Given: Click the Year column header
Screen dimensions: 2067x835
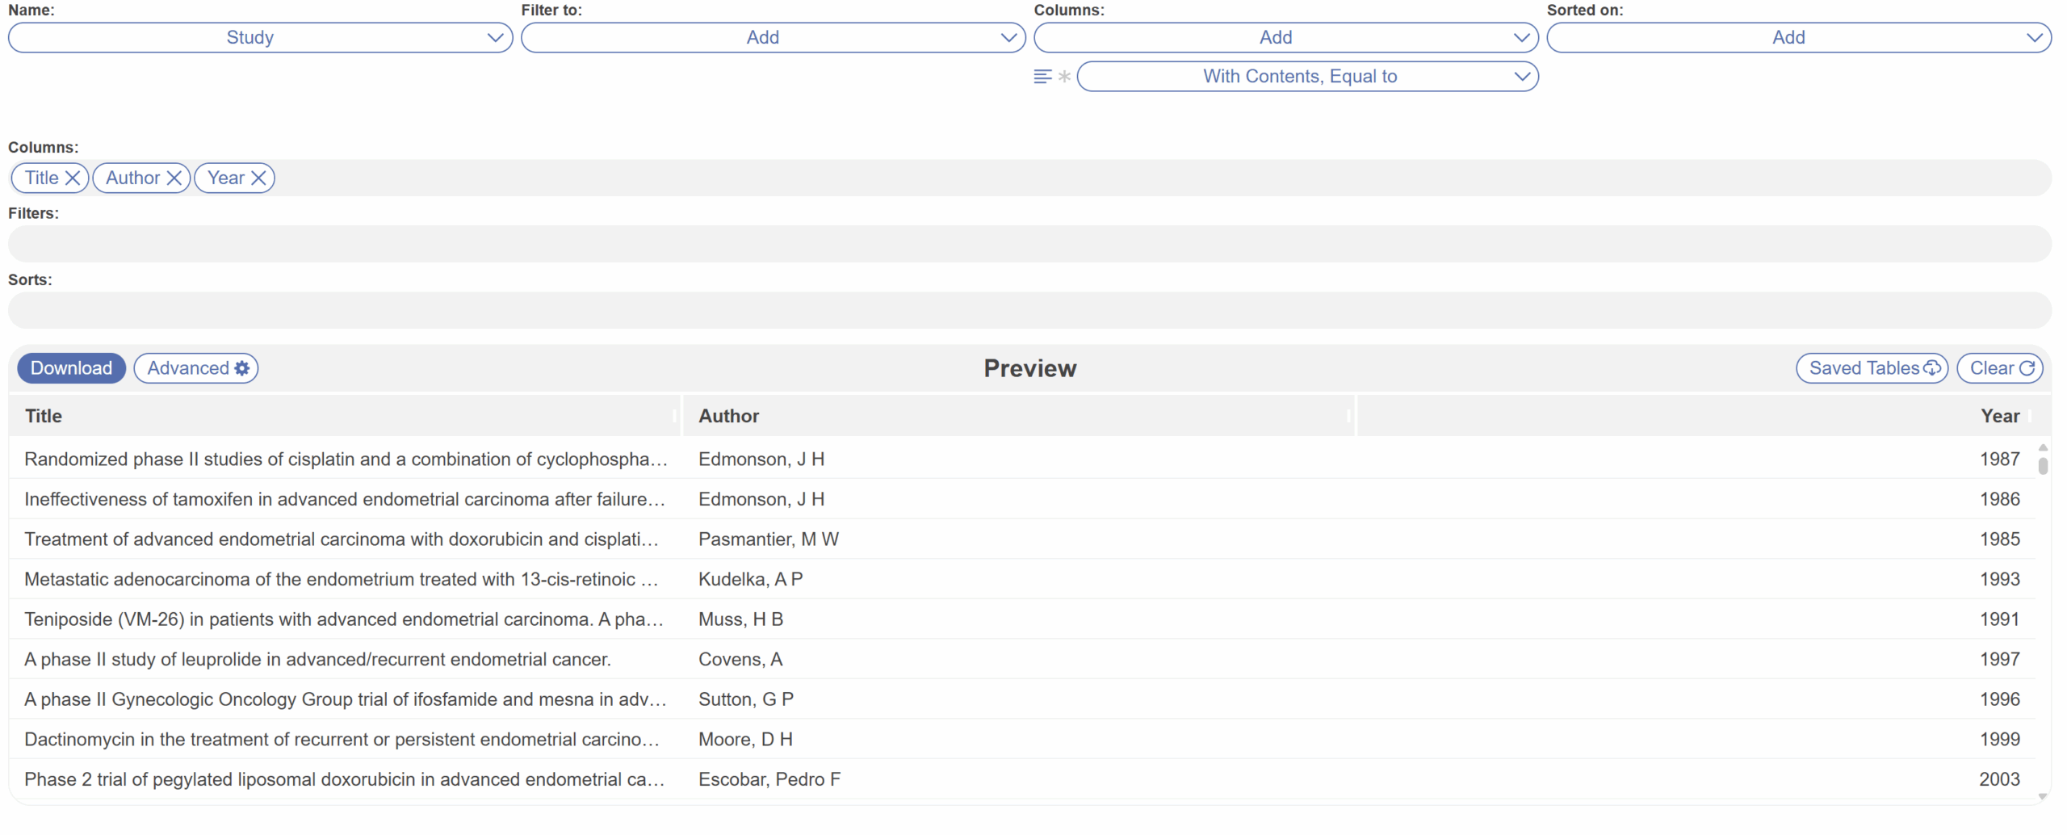Looking at the screenshot, I should pyautogui.click(x=1999, y=416).
